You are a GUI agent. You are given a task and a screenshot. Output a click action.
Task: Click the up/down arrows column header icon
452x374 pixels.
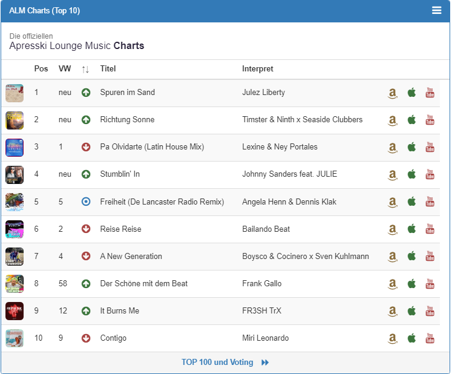pyautogui.click(x=85, y=69)
